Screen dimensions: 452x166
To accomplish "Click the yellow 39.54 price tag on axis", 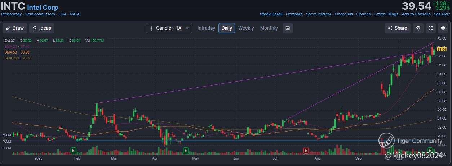I will (442, 49).
